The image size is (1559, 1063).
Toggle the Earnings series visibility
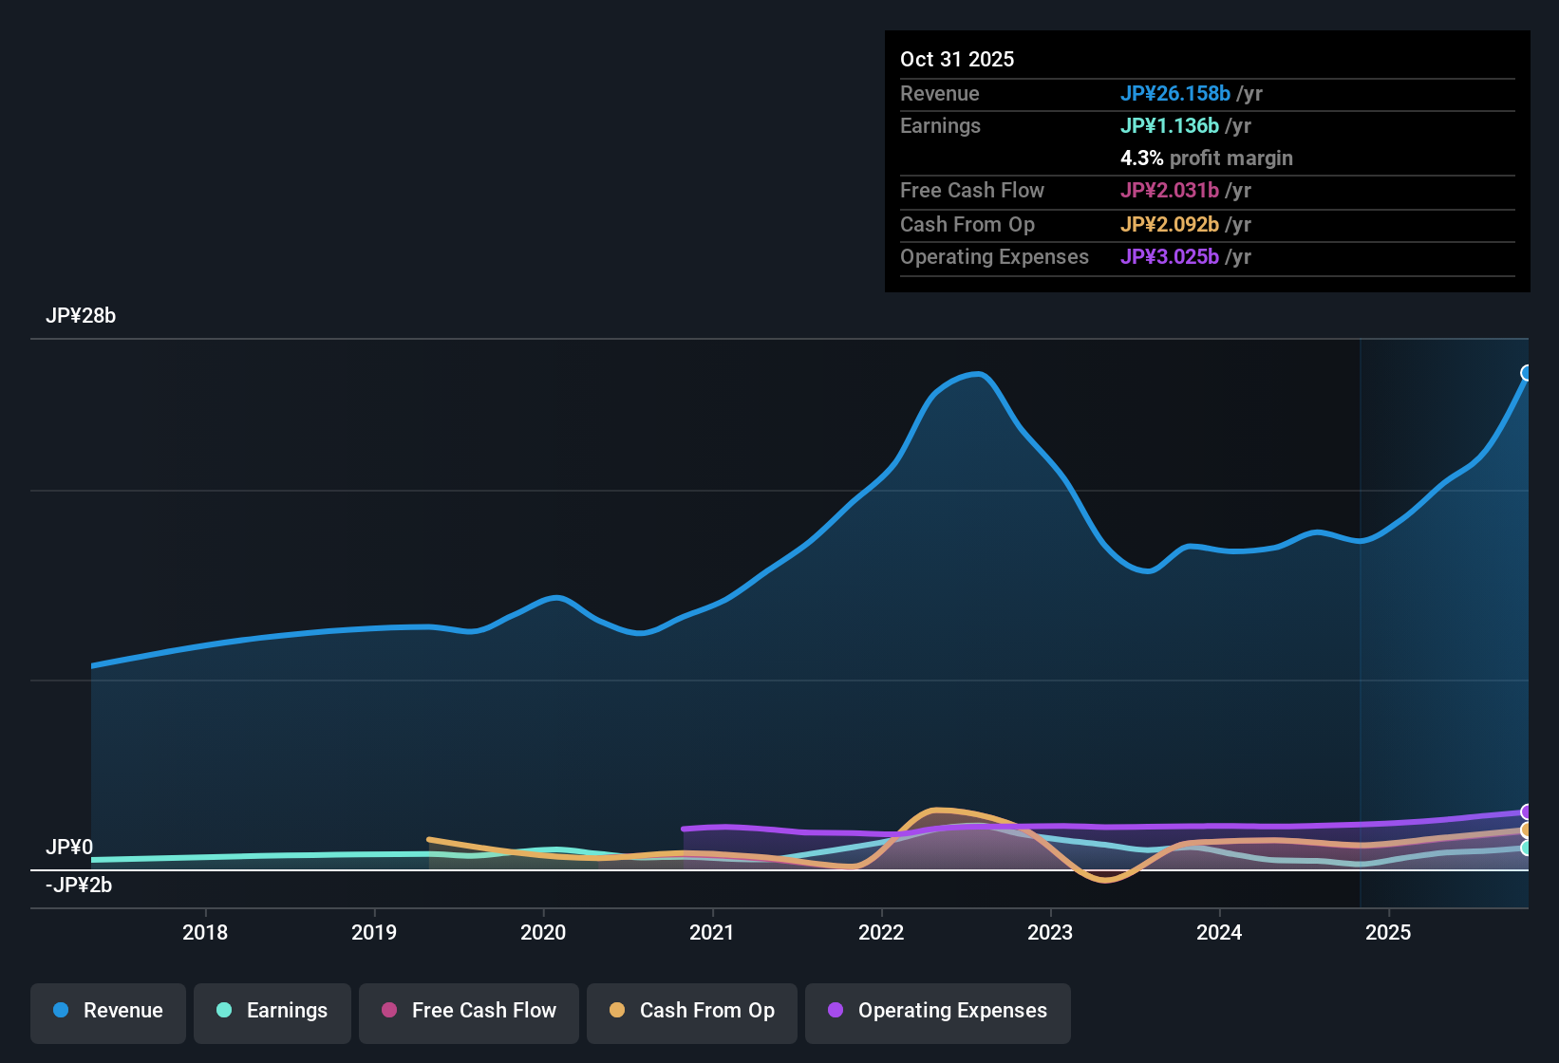click(x=272, y=1012)
